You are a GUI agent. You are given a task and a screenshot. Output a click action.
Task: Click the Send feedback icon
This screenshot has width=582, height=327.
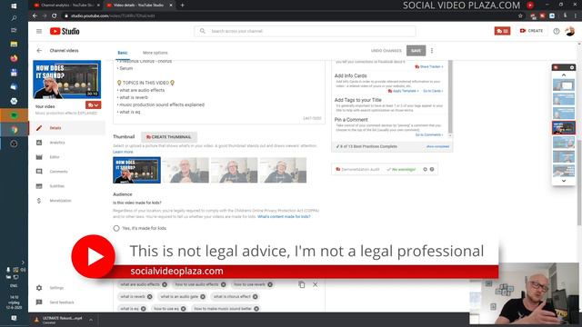point(39,302)
